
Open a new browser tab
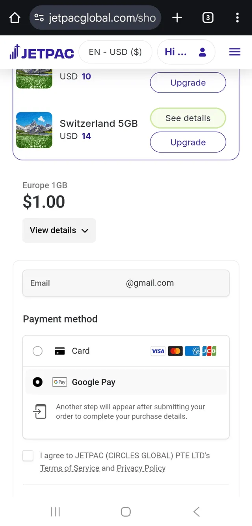[177, 18]
